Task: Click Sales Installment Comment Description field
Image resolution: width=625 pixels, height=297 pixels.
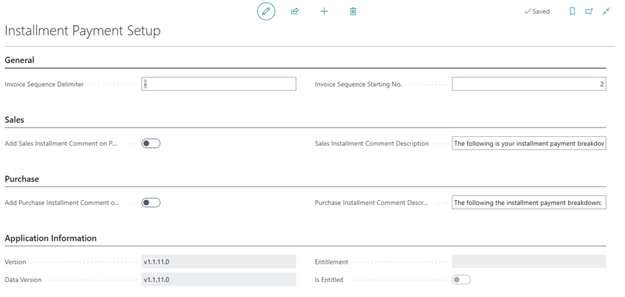Action: 529,144
